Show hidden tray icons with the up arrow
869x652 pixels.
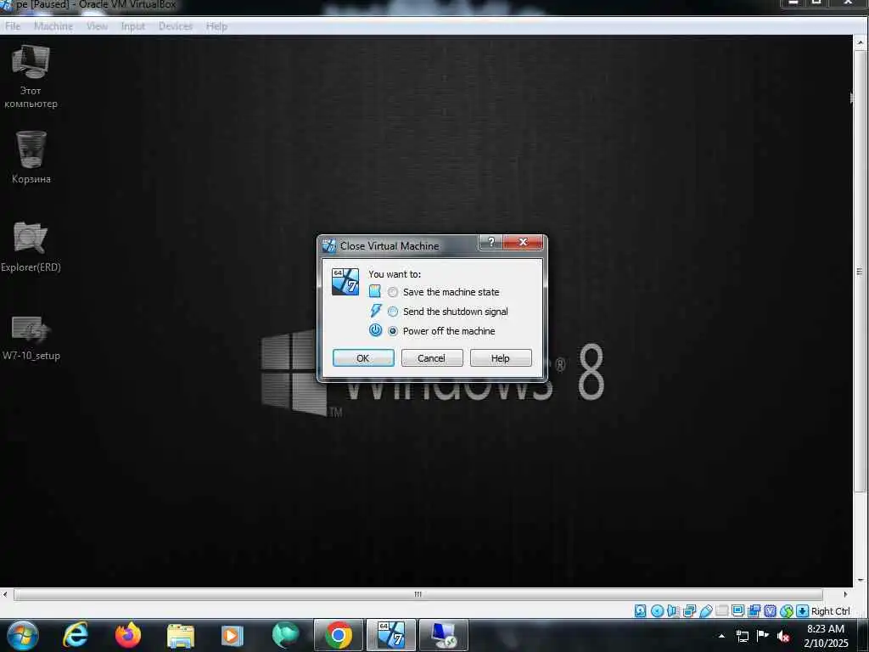click(721, 636)
